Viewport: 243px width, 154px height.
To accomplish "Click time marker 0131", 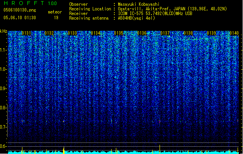I will 26,33.
